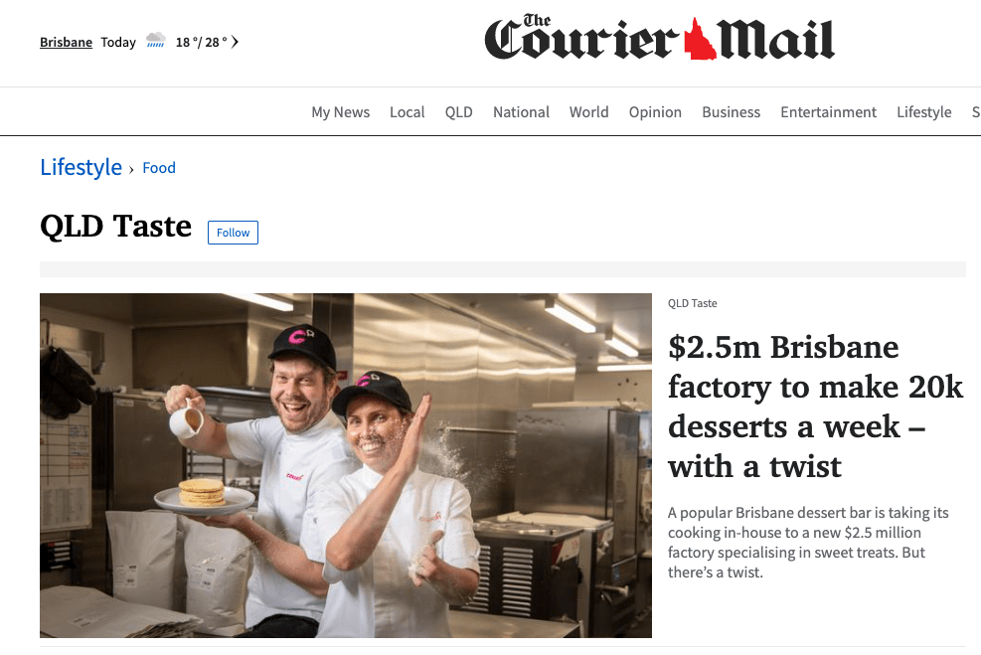Click the QLD Taste article tag
Viewport: 981px width, 655px height.
[692, 303]
